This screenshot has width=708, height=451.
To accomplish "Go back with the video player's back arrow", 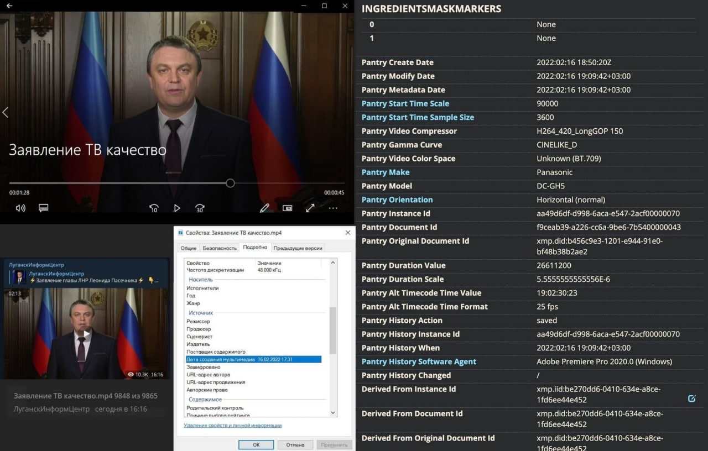I will (x=9, y=6).
